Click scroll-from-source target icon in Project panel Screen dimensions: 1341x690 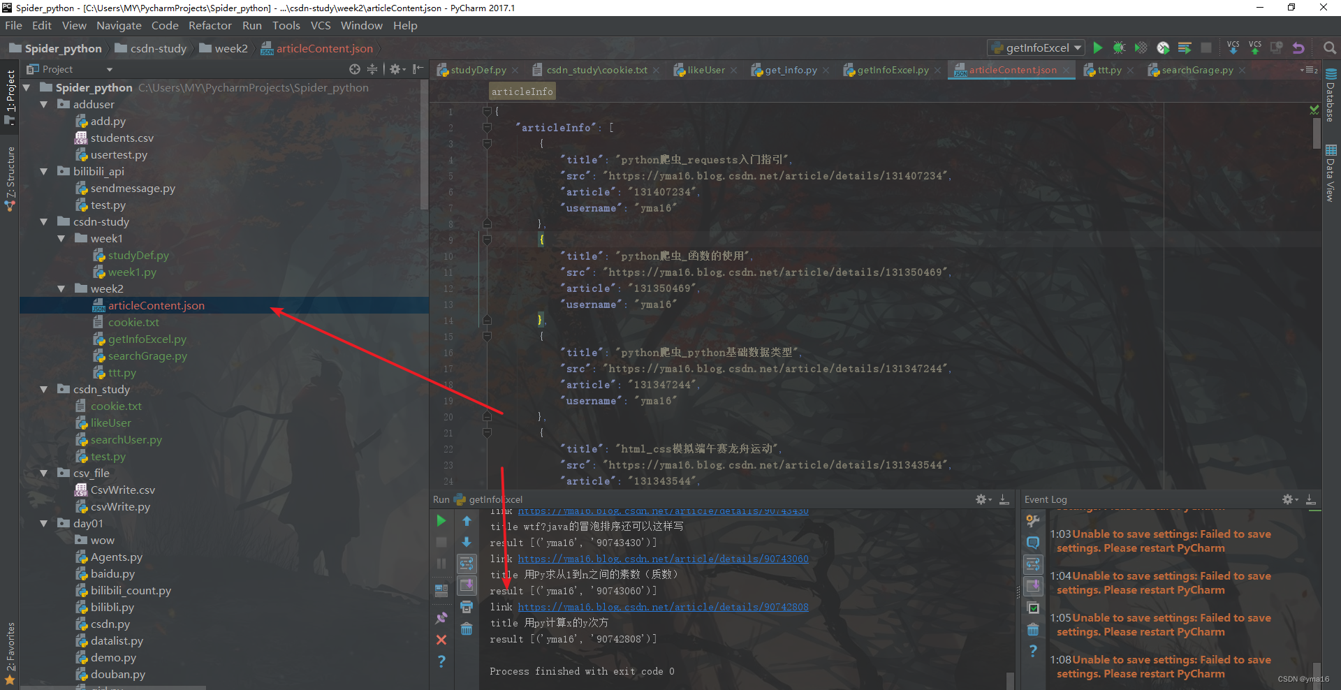[x=355, y=69]
